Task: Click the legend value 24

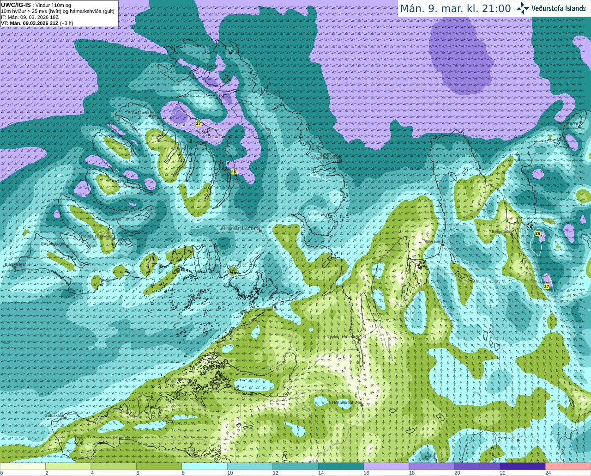Action: [x=548, y=473]
